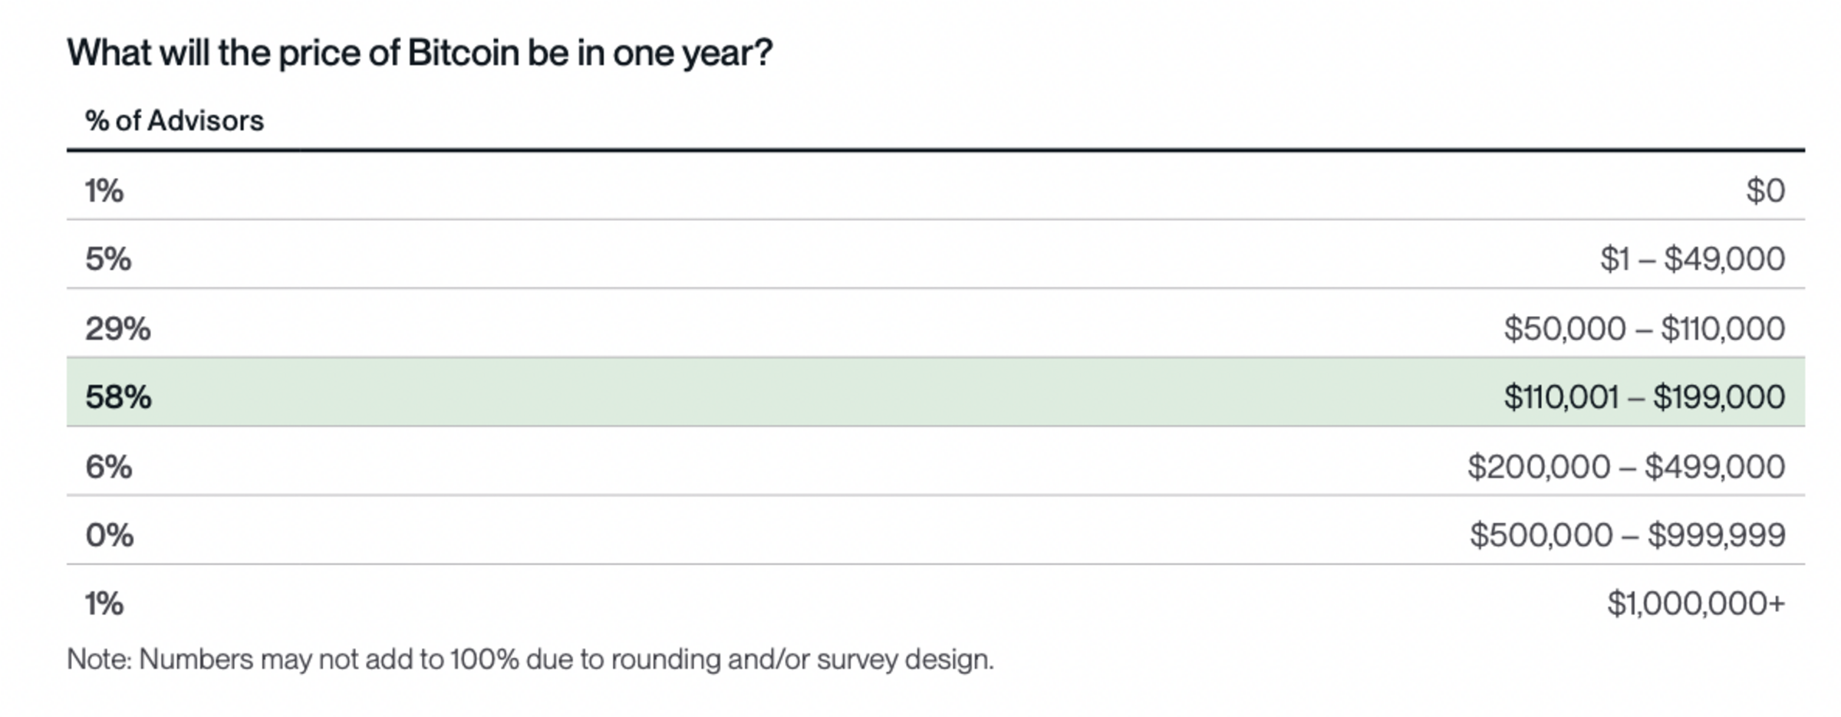Click the 1% value in the $1,000,000+ row
Image resolution: width=1841 pixels, height=717 pixels.
(104, 604)
